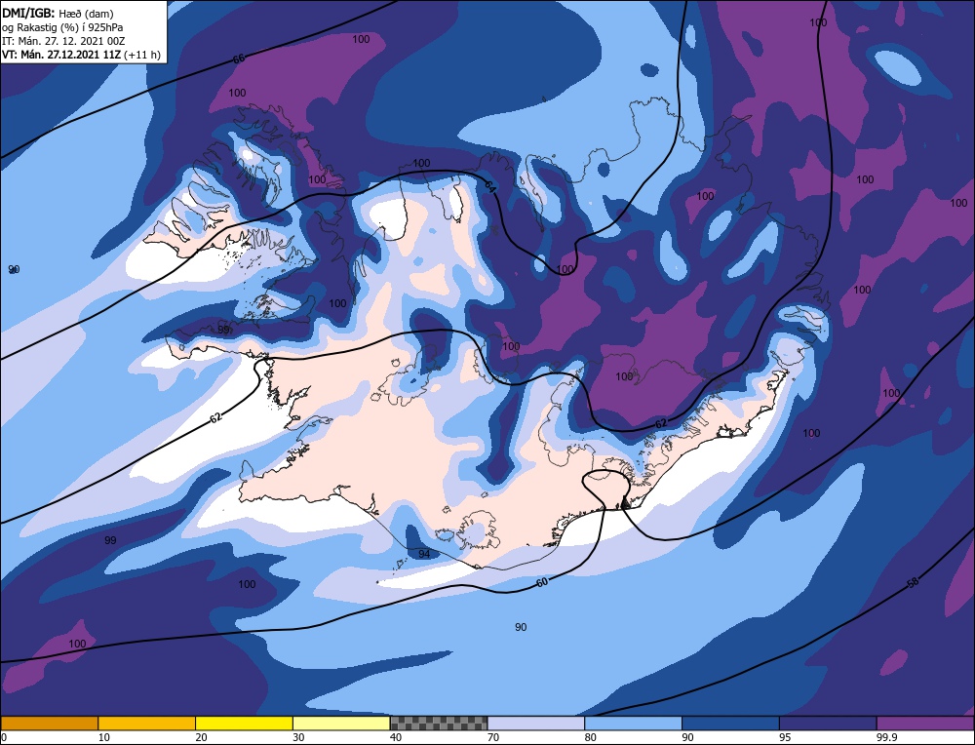This screenshot has width=975, height=745.
Task: Click the bright yellow 20–30 legend swatch
Action: pos(244,724)
